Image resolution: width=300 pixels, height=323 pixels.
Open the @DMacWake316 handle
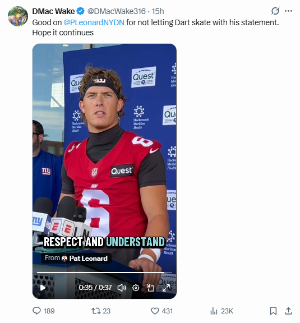pos(117,11)
